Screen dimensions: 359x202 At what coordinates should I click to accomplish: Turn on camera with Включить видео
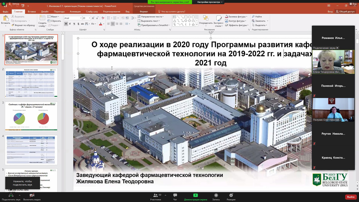click(32, 196)
